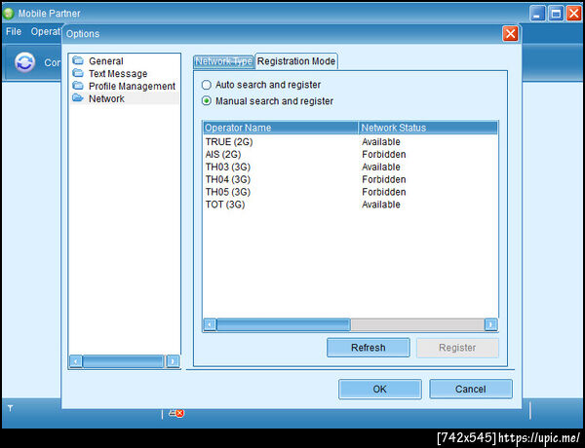Screen dimensions: 585x448
Task: Close the Options dialog
Action: tap(510, 33)
